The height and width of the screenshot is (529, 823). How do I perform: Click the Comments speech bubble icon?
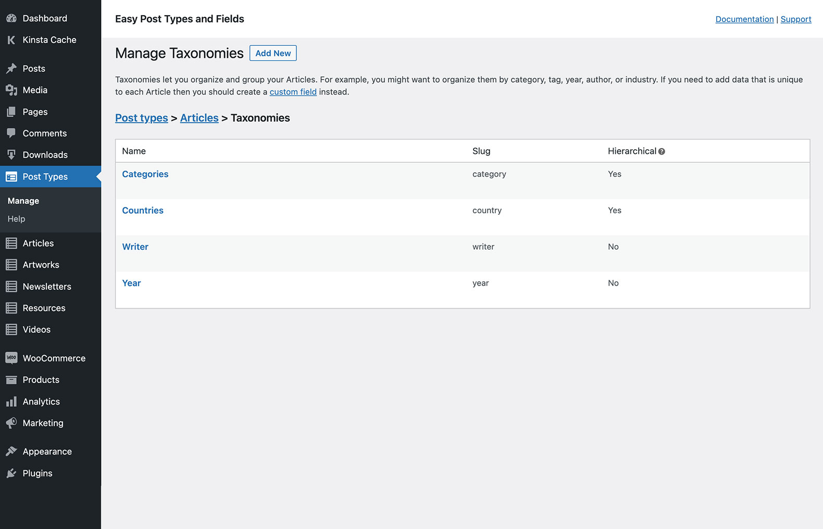pos(11,133)
